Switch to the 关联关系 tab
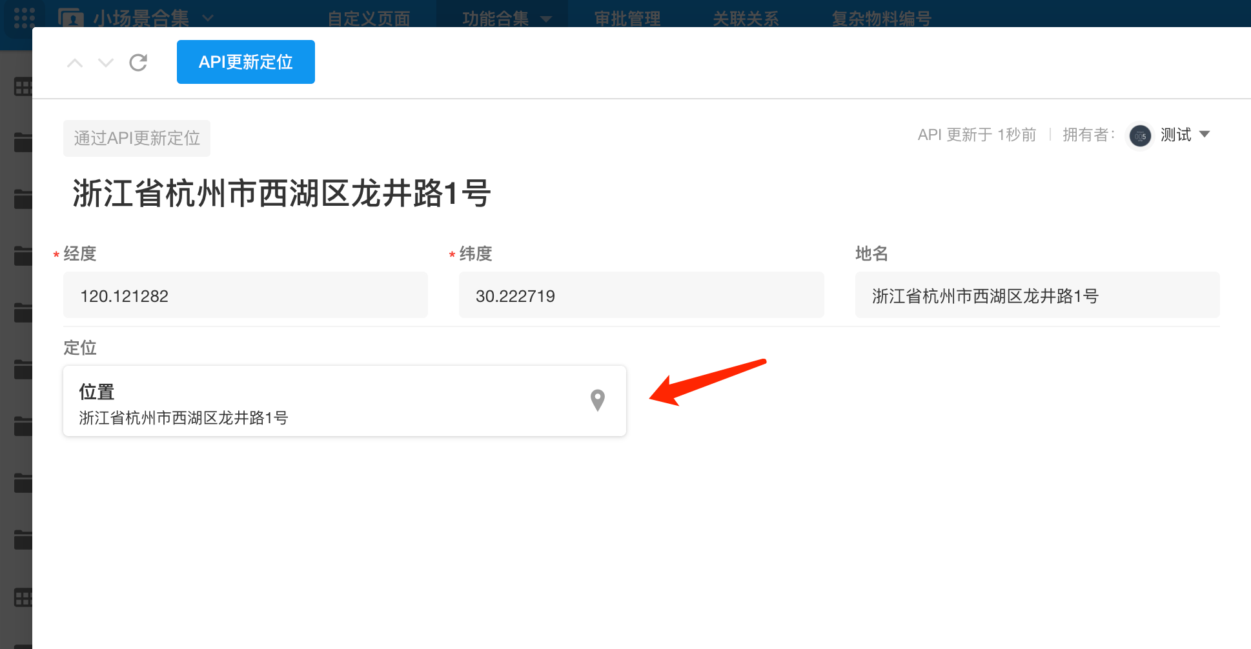The height and width of the screenshot is (649, 1251). tap(746, 19)
